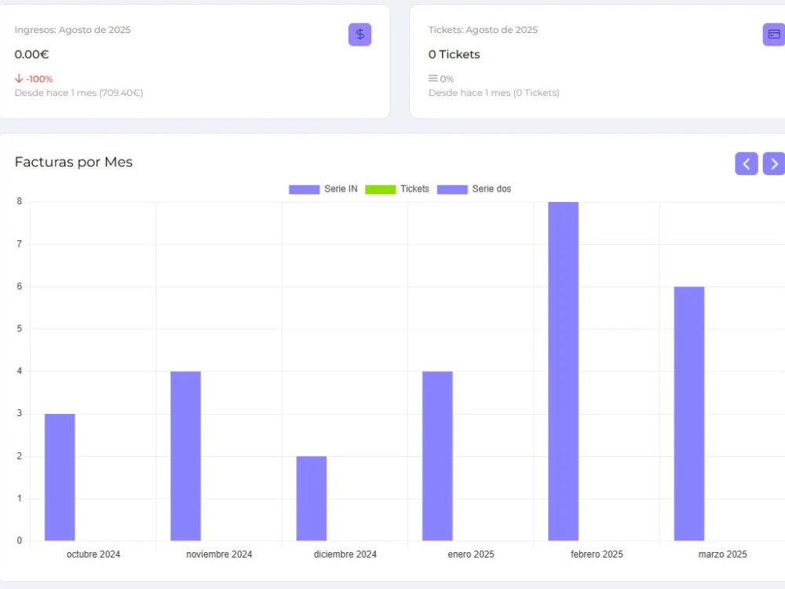
Task: Click the 'Tickets: Agosto de 2025' label
Action: 483,30
